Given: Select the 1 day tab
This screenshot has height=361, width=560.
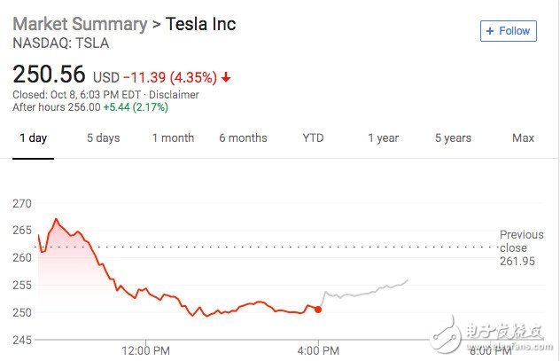Looking at the screenshot, I should 33,138.
